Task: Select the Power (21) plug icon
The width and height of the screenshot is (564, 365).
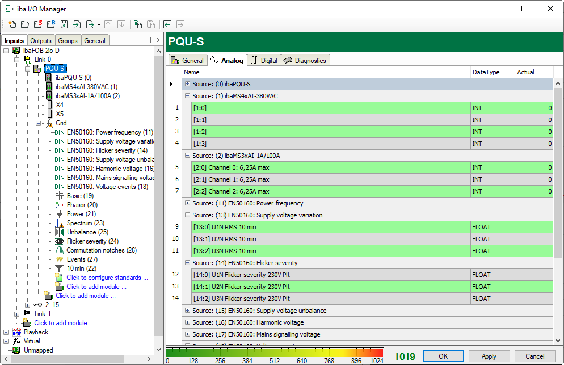Action: click(x=60, y=214)
